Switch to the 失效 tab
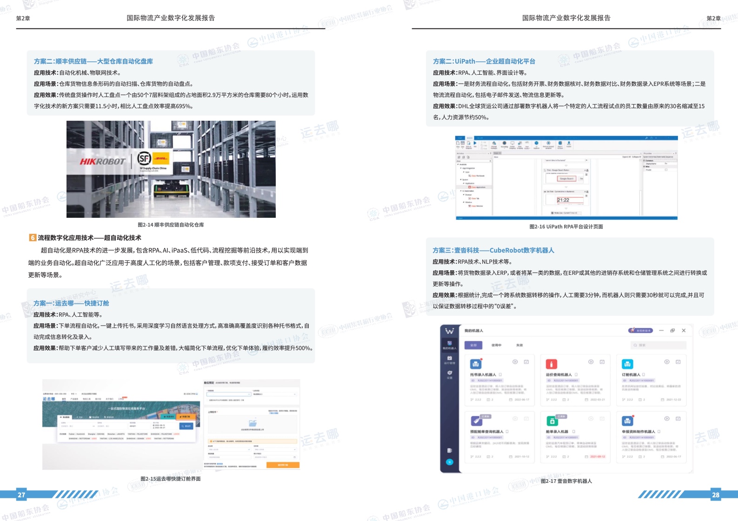The height and width of the screenshot is (521, 738). [519, 345]
